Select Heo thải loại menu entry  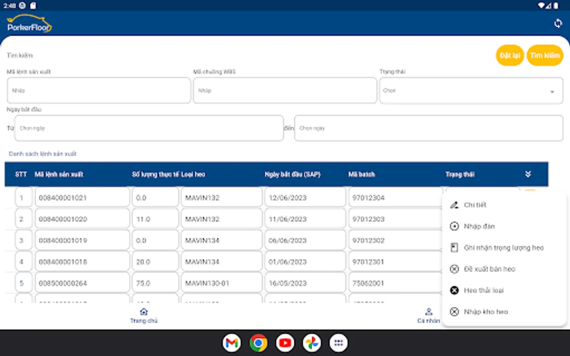[x=504, y=290]
